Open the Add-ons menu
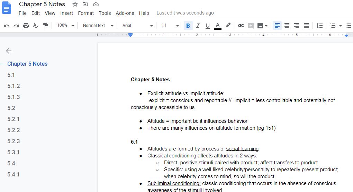Screen dimensions: 353x192 125,13
